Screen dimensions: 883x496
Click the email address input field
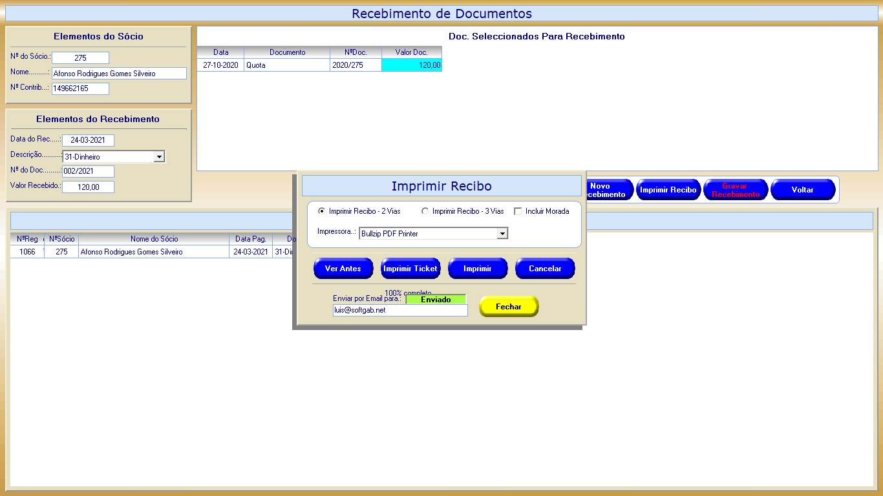point(399,311)
